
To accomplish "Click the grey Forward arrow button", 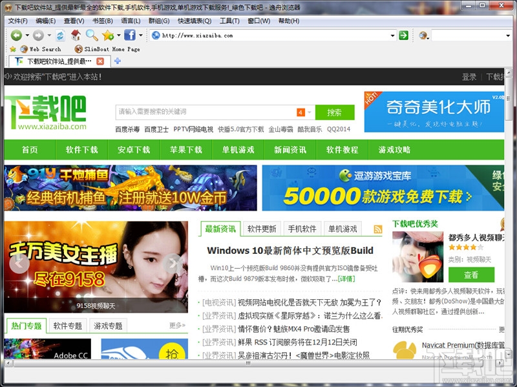I will (x=38, y=35).
